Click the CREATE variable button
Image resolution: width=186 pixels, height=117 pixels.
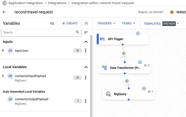point(70,23)
